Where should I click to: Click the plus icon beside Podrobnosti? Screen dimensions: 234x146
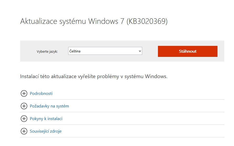click(x=24, y=94)
